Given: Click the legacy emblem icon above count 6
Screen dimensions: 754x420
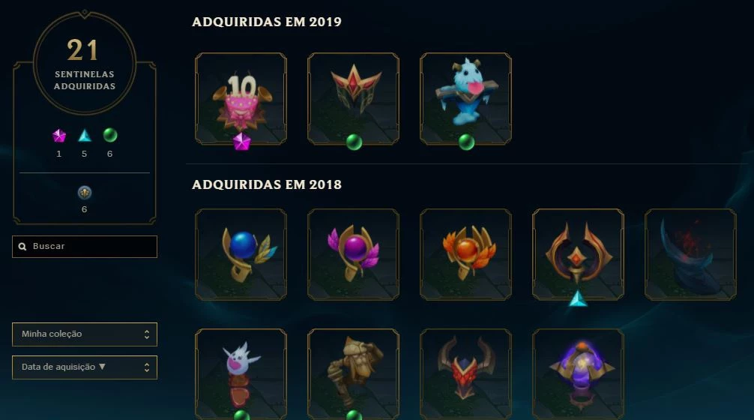Looking at the screenshot, I should pos(85,193).
